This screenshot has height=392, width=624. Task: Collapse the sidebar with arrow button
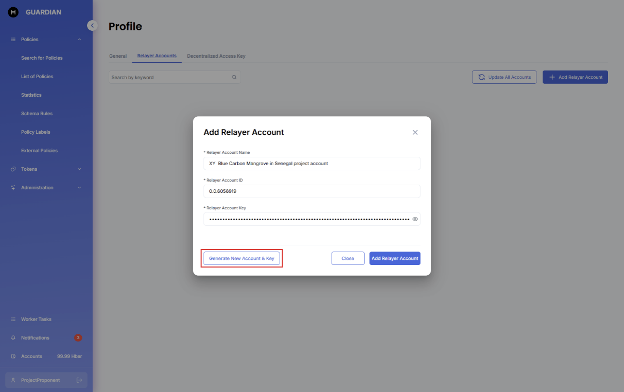pyautogui.click(x=92, y=25)
